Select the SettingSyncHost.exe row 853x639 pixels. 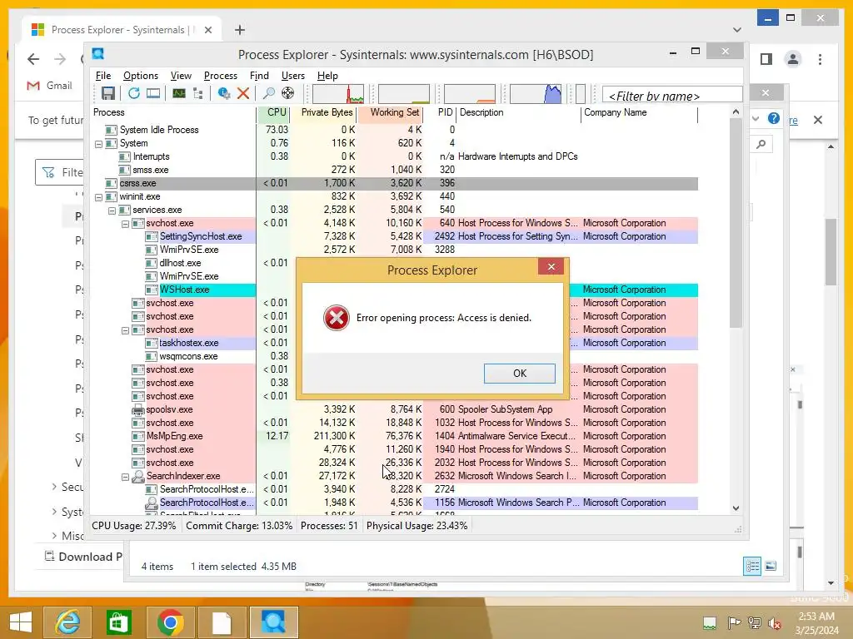coord(394,236)
